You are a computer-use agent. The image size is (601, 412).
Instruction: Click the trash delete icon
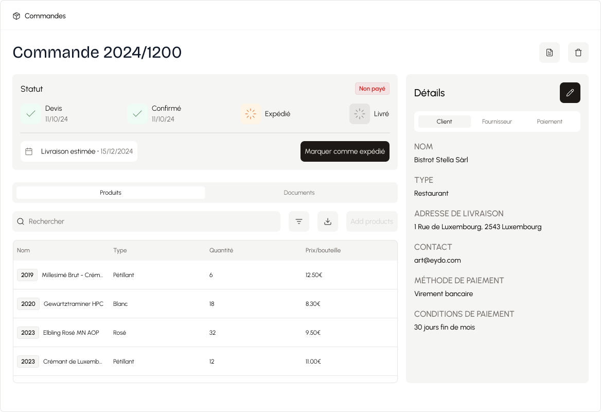pos(578,53)
